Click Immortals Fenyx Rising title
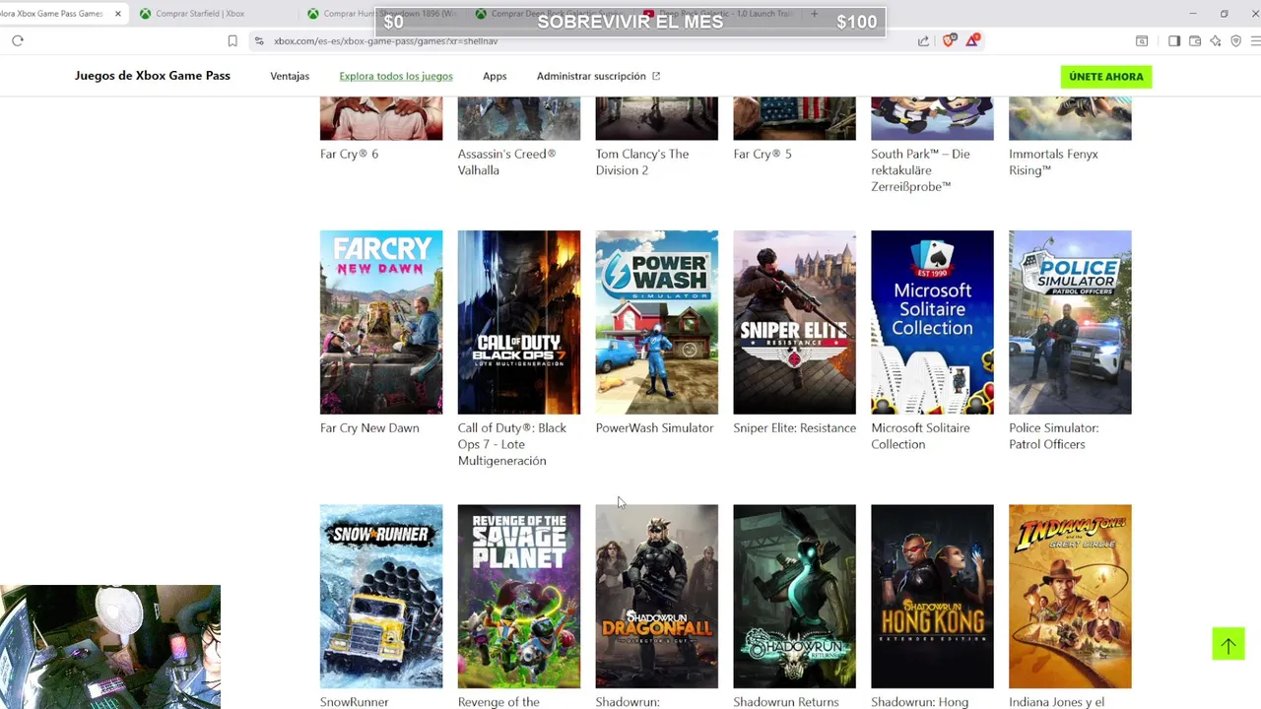This screenshot has width=1261, height=709. pyautogui.click(x=1053, y=161)
